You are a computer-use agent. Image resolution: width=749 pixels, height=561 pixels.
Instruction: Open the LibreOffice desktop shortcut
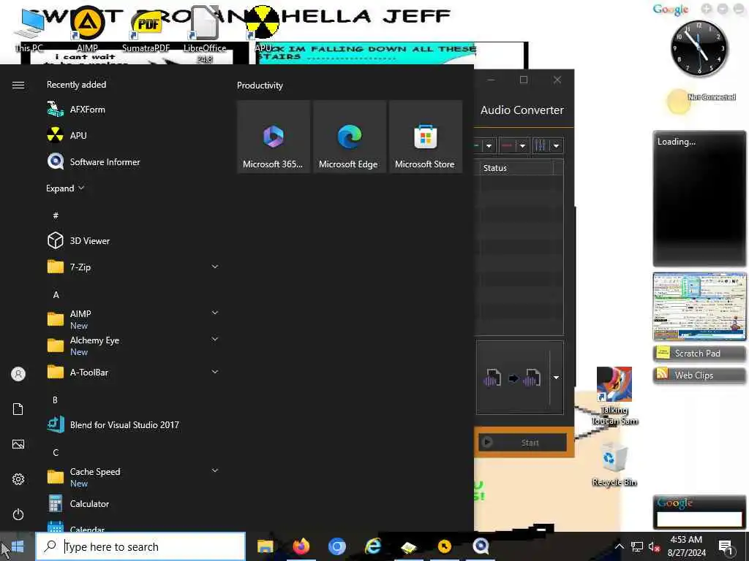point(205,34)
